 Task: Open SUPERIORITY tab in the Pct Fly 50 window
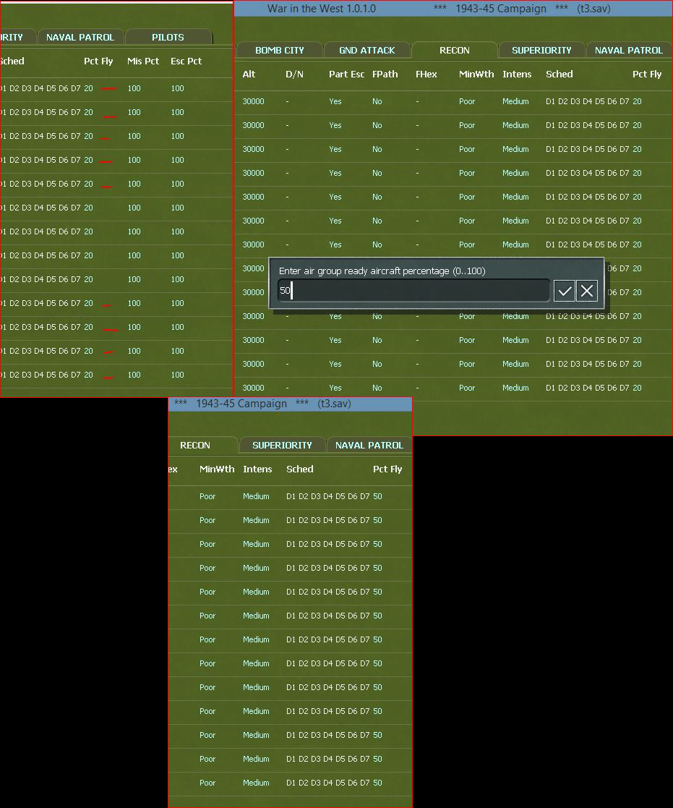coord(282,445)
